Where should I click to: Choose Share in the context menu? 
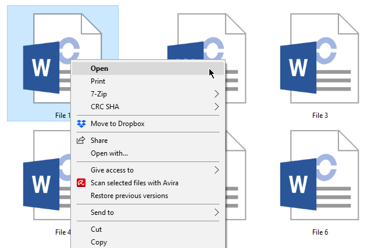click(148, 141)
